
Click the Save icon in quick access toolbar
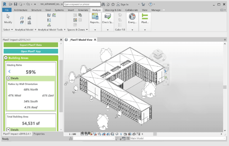15,4
